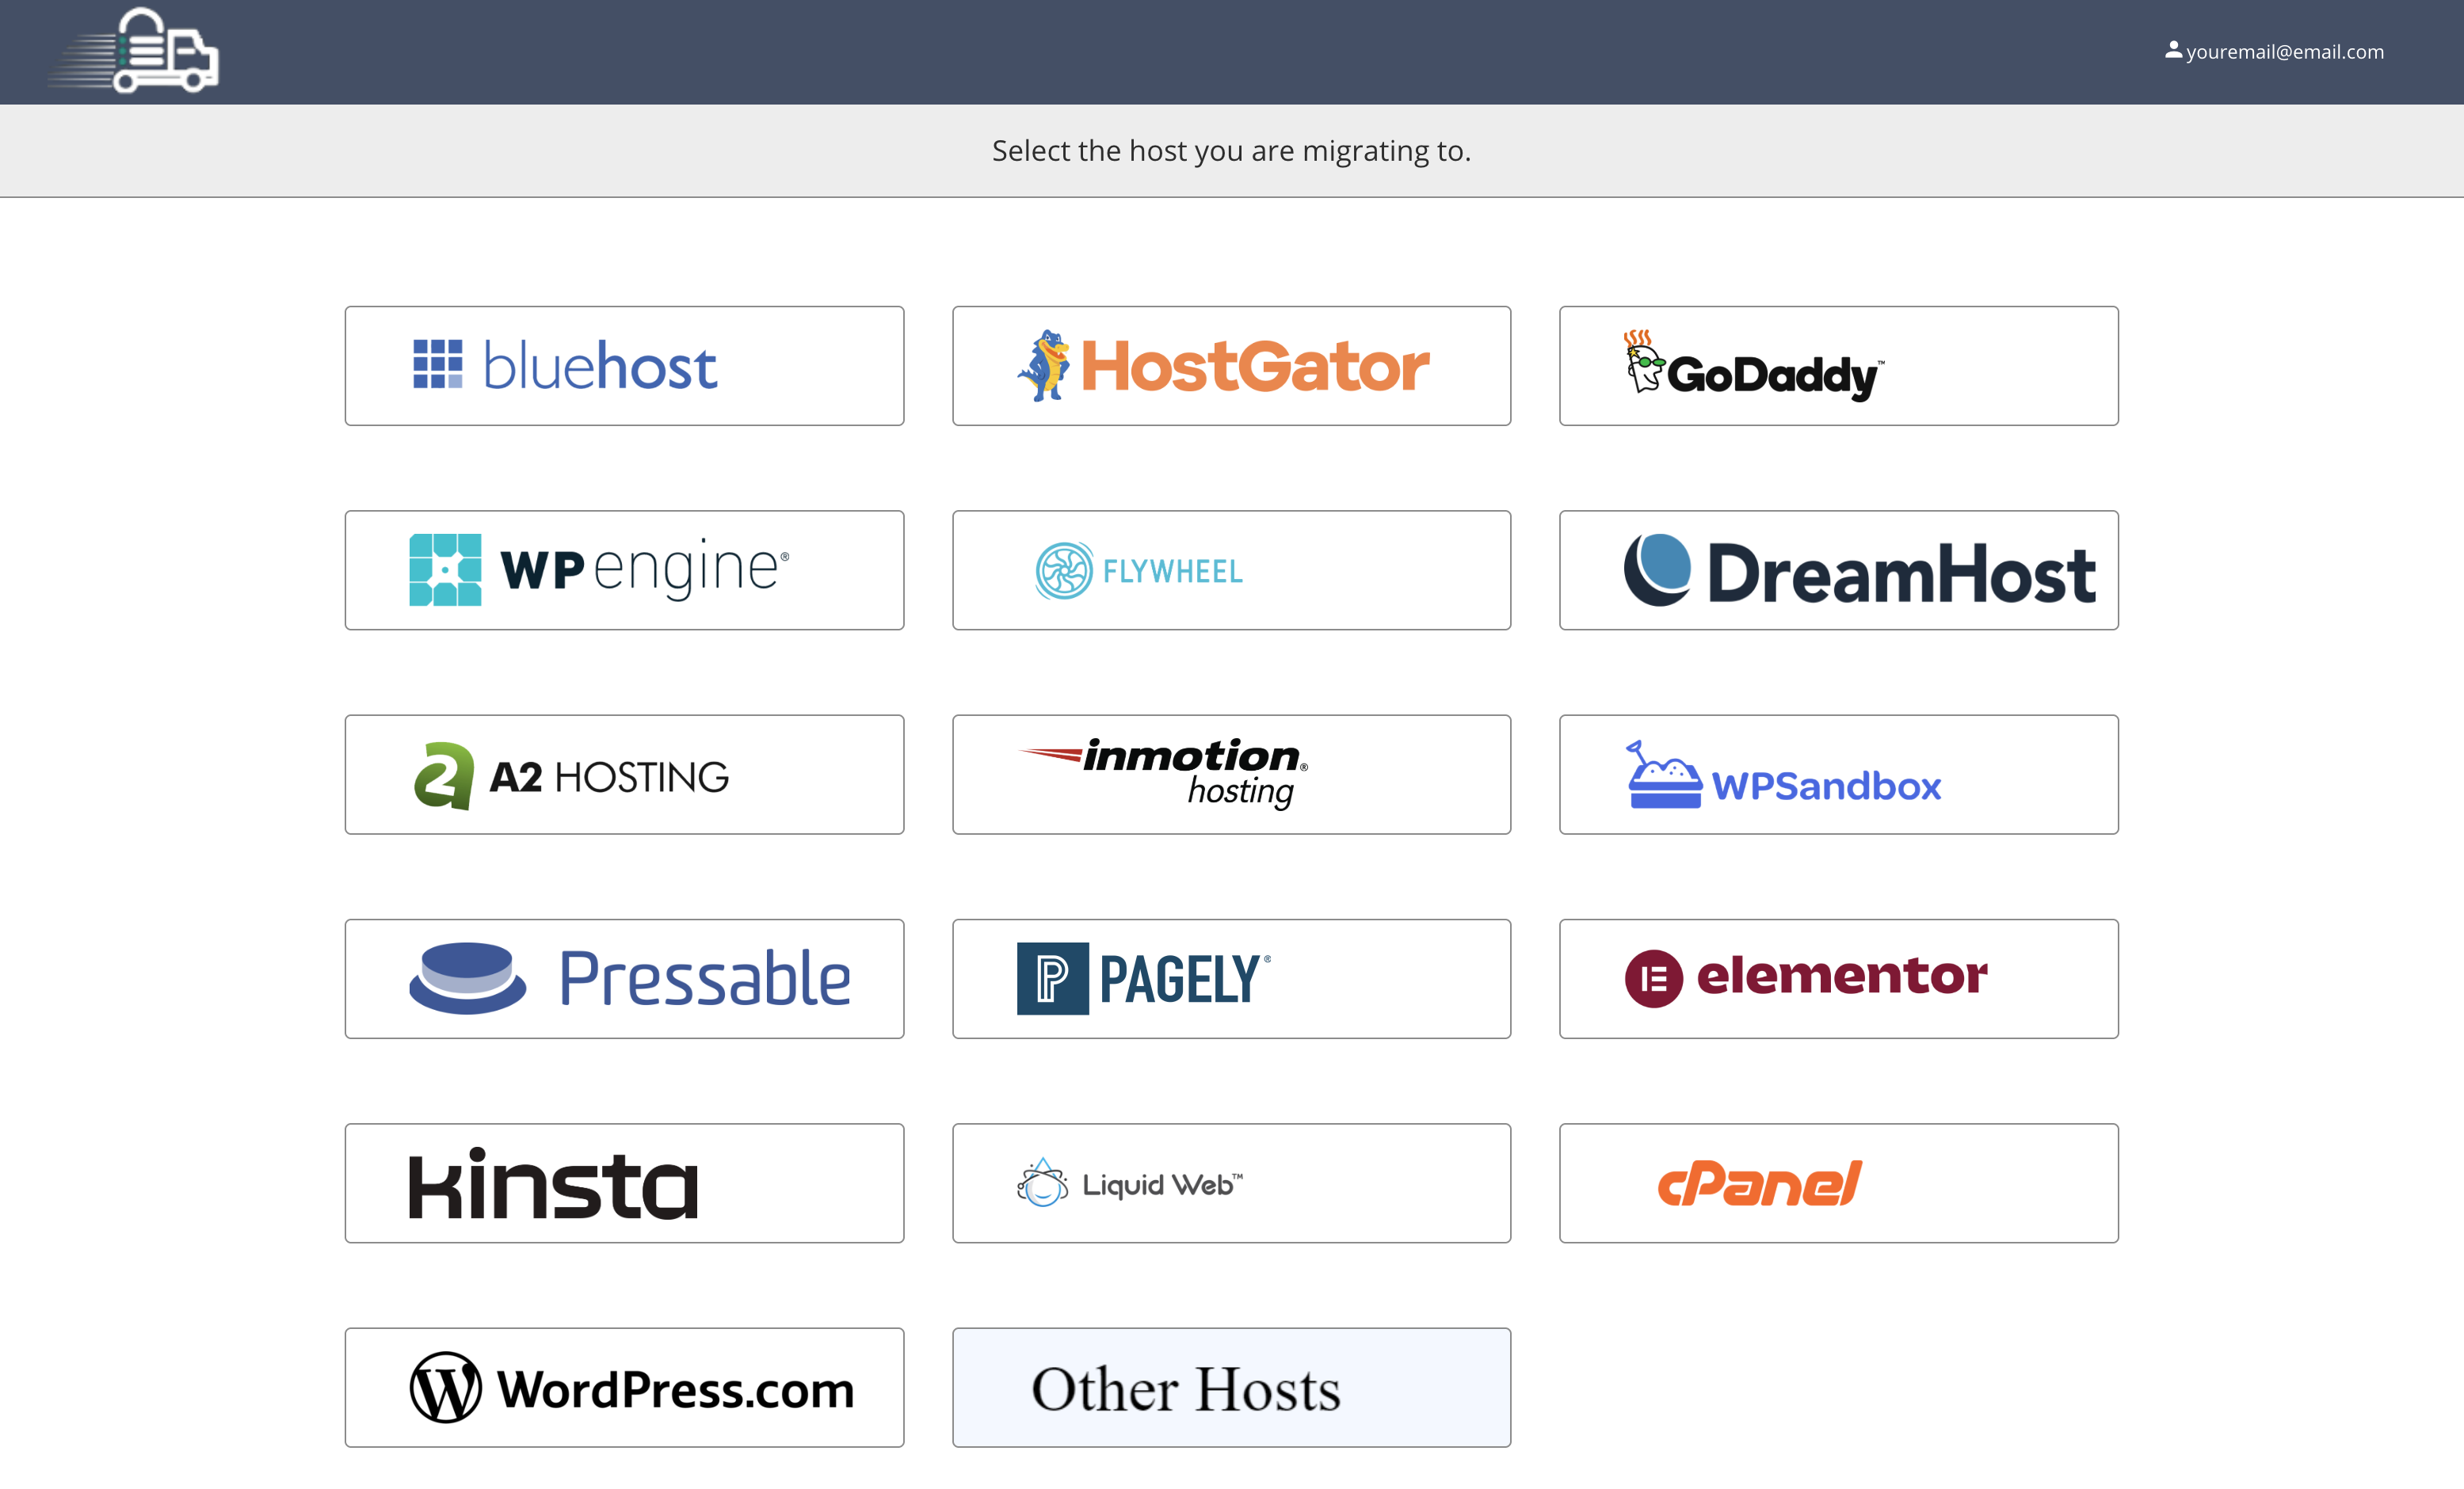Choose InMotion Hosting option
2464x1489 pixels.
1231,774
